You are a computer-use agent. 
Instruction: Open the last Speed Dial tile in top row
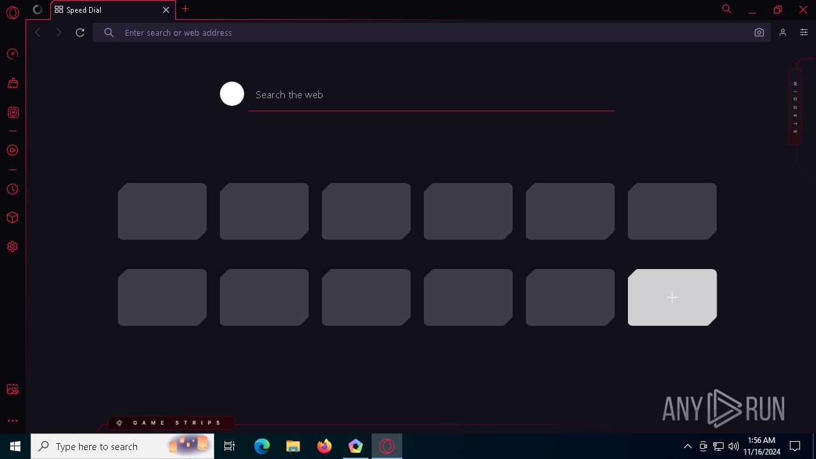click(x=672, y=212)
